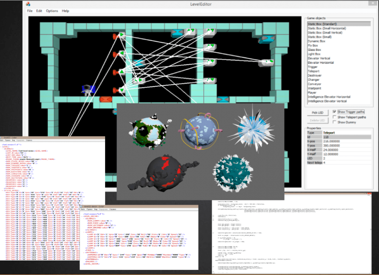
Task: Collapse the ANTENNAS node in level22_decor Lister
Action: pyautogui.click(x=84, y=253)
